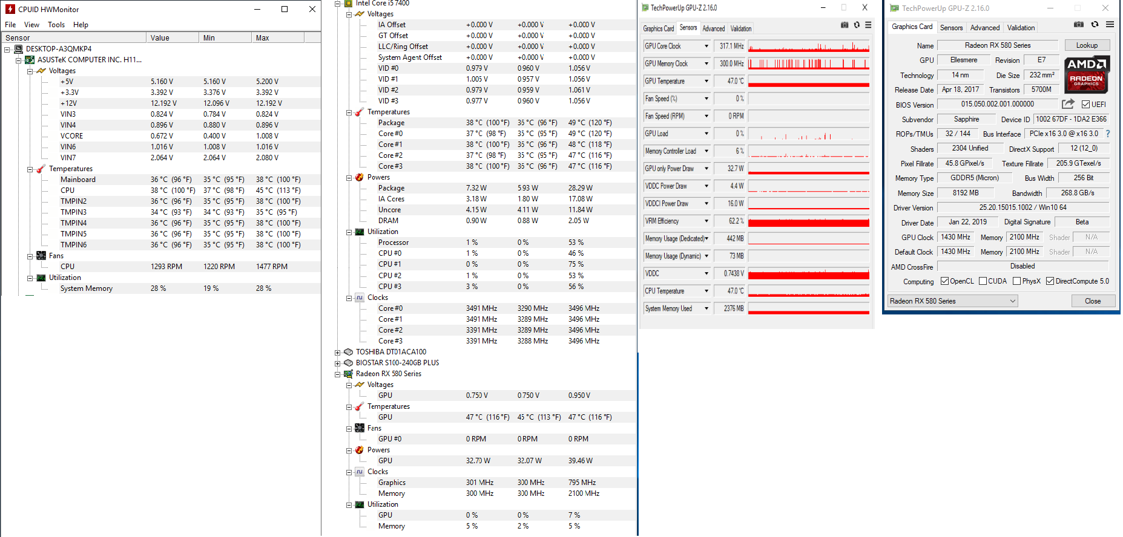Toggle the CUDA checkbox
The height and width of the screenshot is (537, 1123).
pyautogui.click(x=983, y=281)
